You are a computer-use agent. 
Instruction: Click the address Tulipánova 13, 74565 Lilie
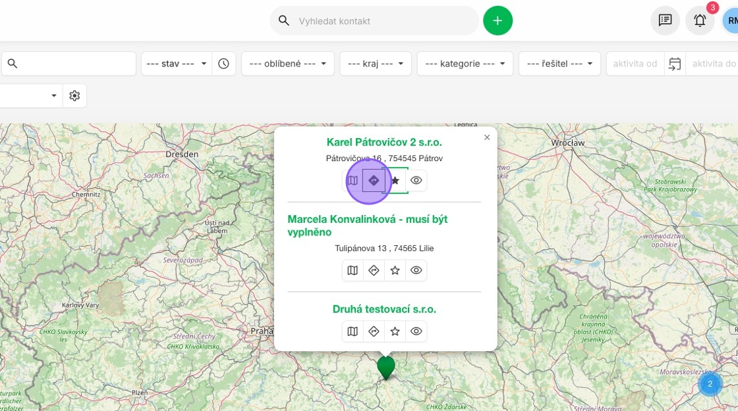click(384, 248)
